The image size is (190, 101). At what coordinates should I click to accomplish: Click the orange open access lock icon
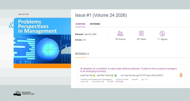[181, 75]
